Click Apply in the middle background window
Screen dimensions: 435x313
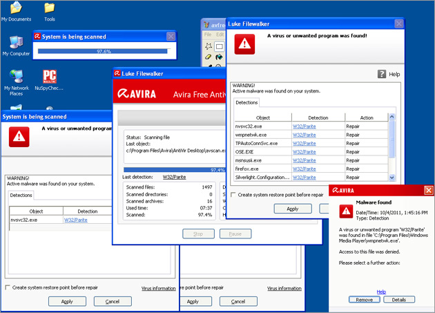point(196,301)
